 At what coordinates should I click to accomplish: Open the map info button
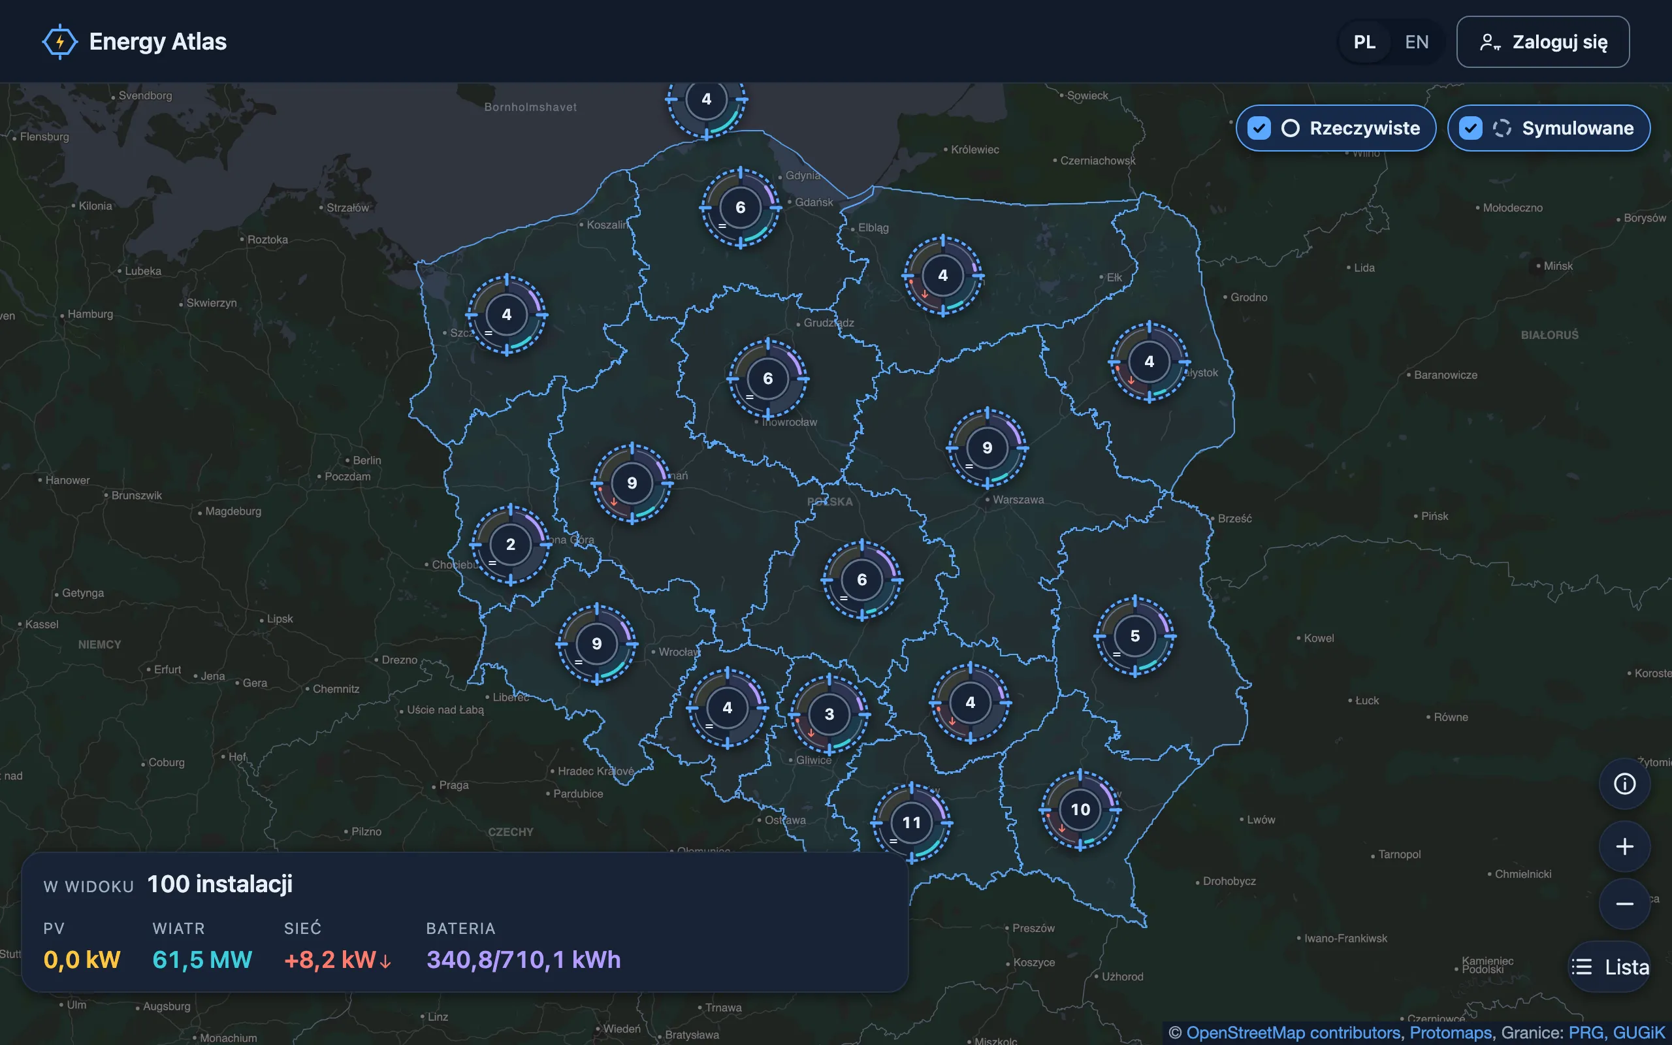[1624, 784]
